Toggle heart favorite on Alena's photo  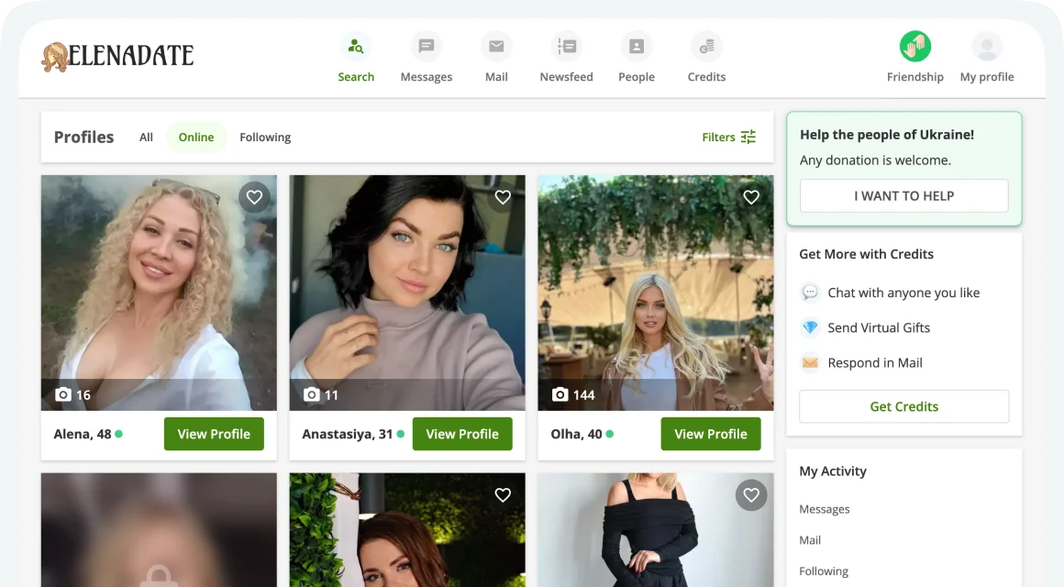click(255, 197)
